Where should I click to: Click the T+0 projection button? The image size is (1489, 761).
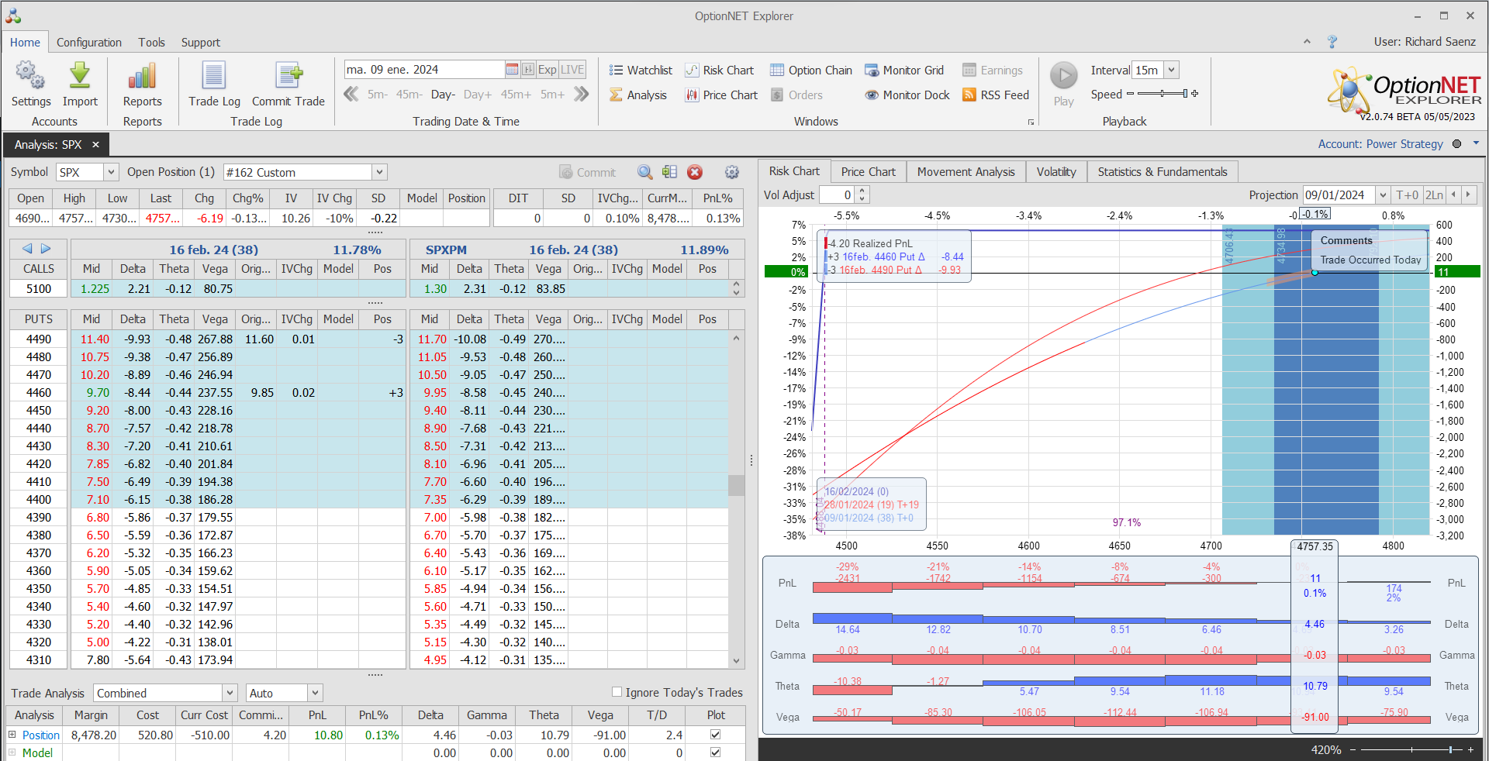[1406, 195]
